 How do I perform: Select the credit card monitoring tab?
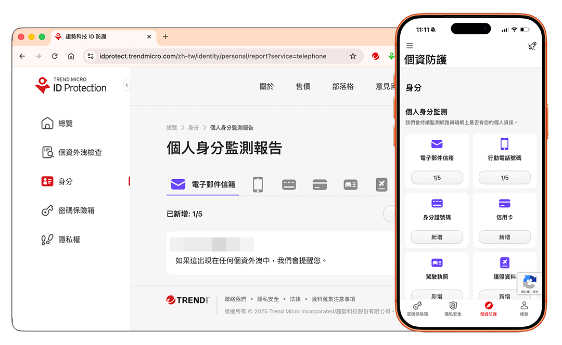point(320,184)
